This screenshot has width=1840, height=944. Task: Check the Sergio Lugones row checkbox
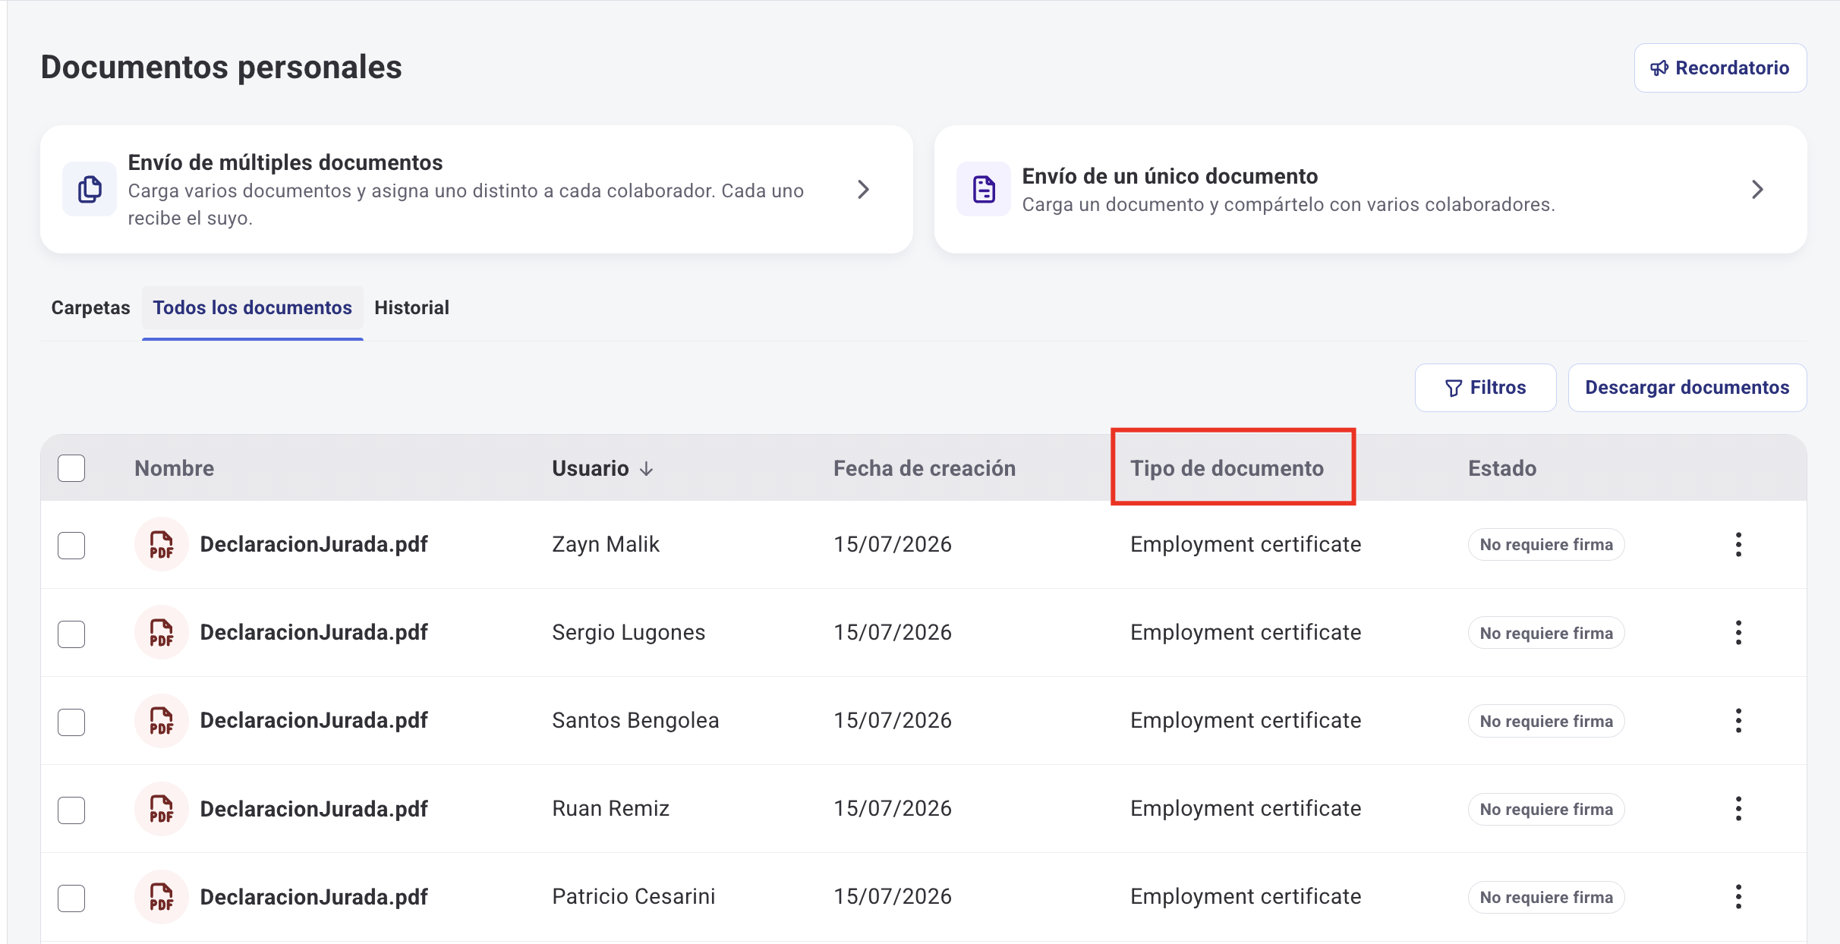(71, 634)
